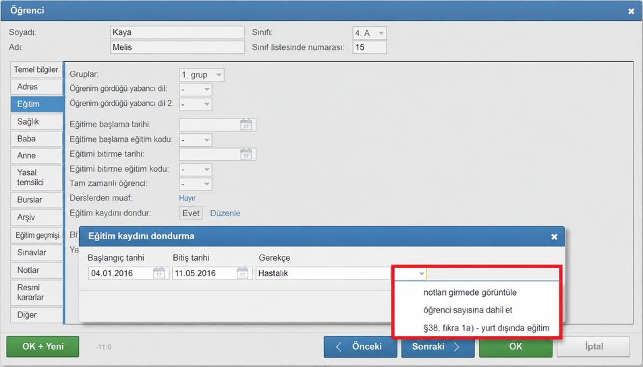This screenshot has height=367, width=643.
Task: Collapse the open options dropdown arrow in dialog
Action: click(421, 273)
